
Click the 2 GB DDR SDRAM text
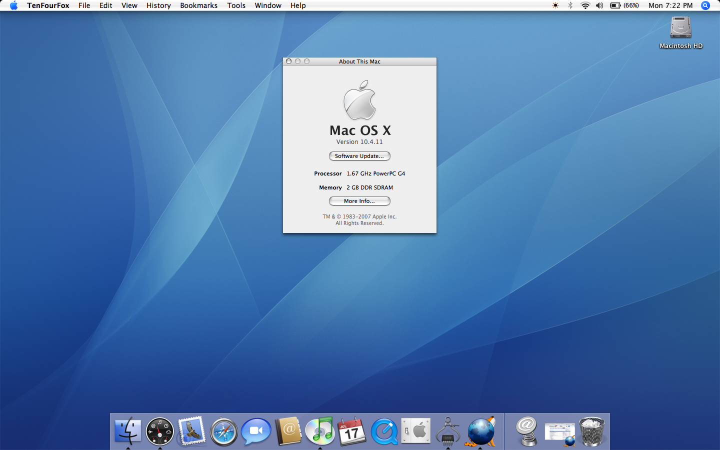tap(370, 187)
